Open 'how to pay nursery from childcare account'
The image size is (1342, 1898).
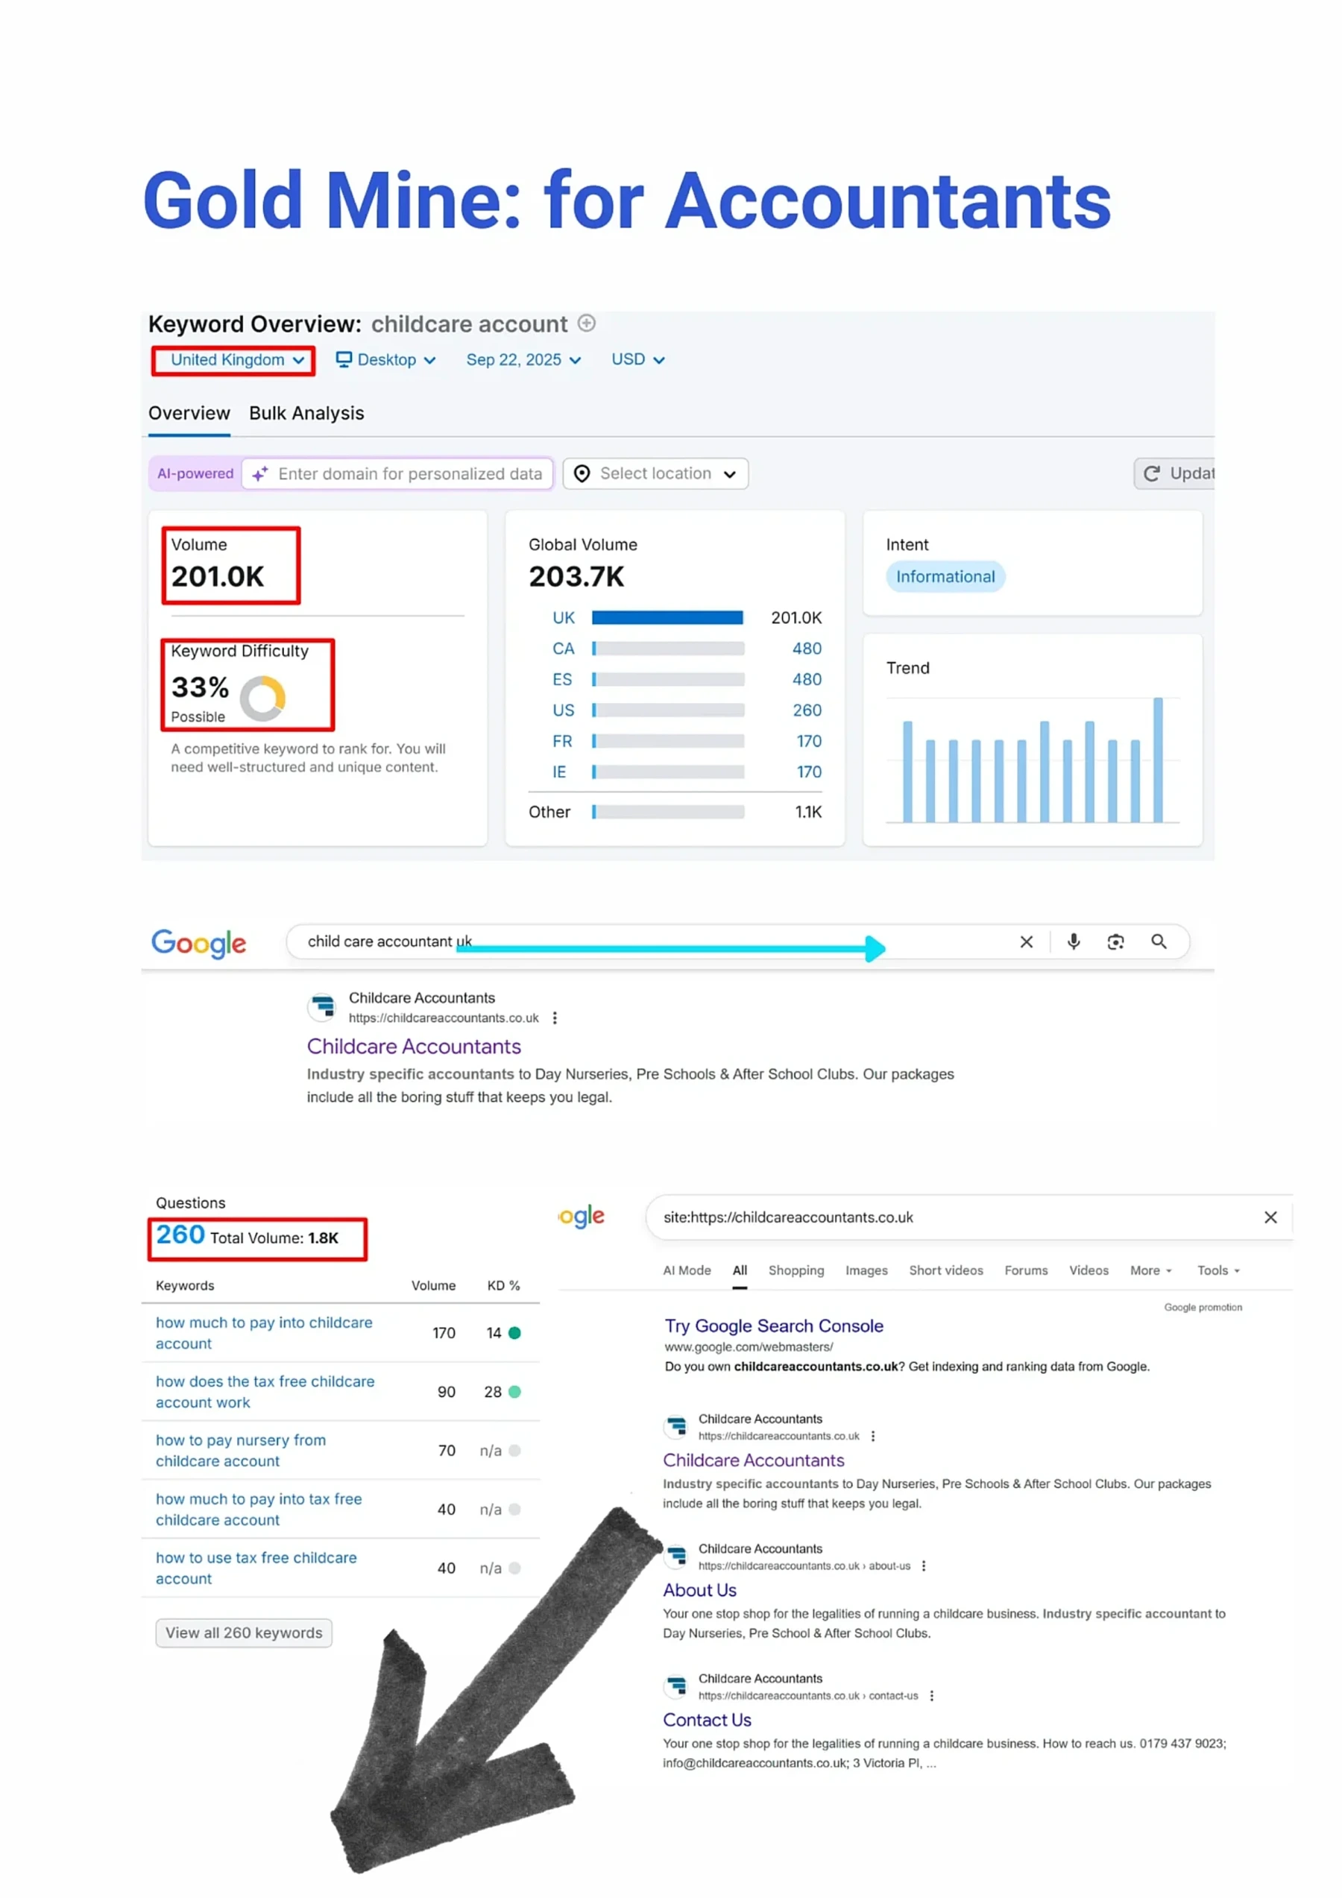coord(241,1451)
